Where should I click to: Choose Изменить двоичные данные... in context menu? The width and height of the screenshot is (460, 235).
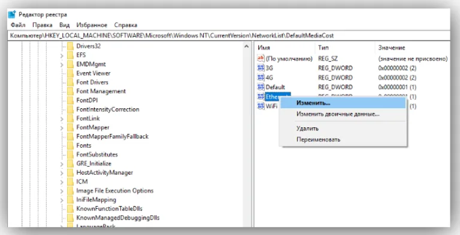[x=343, y=114]
